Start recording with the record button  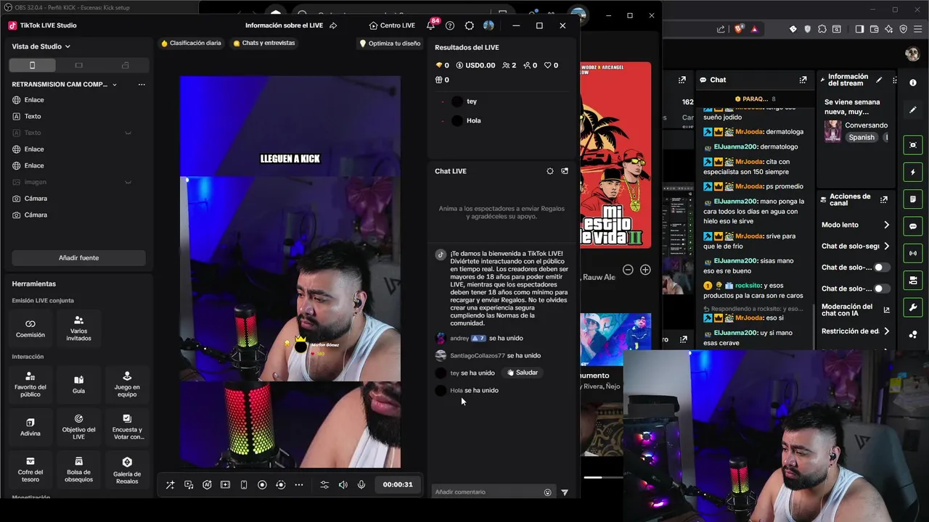pos(262,485)
